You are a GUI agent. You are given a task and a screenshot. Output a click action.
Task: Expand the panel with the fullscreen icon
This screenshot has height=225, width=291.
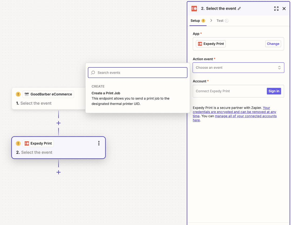coord(276,9)
